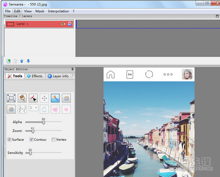Screen dimensions: 220x177
Task: Uncheck the Contour checkbox
Action: click(x=31, y=140)
